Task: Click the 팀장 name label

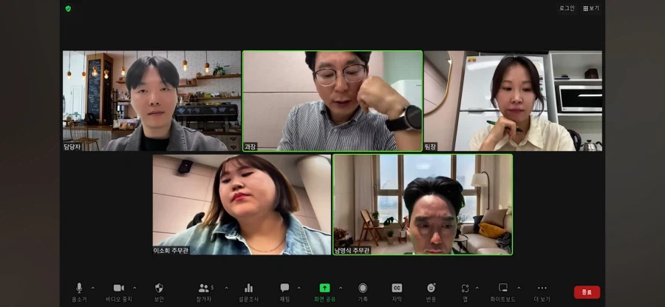Action: (x=431, y=147)
